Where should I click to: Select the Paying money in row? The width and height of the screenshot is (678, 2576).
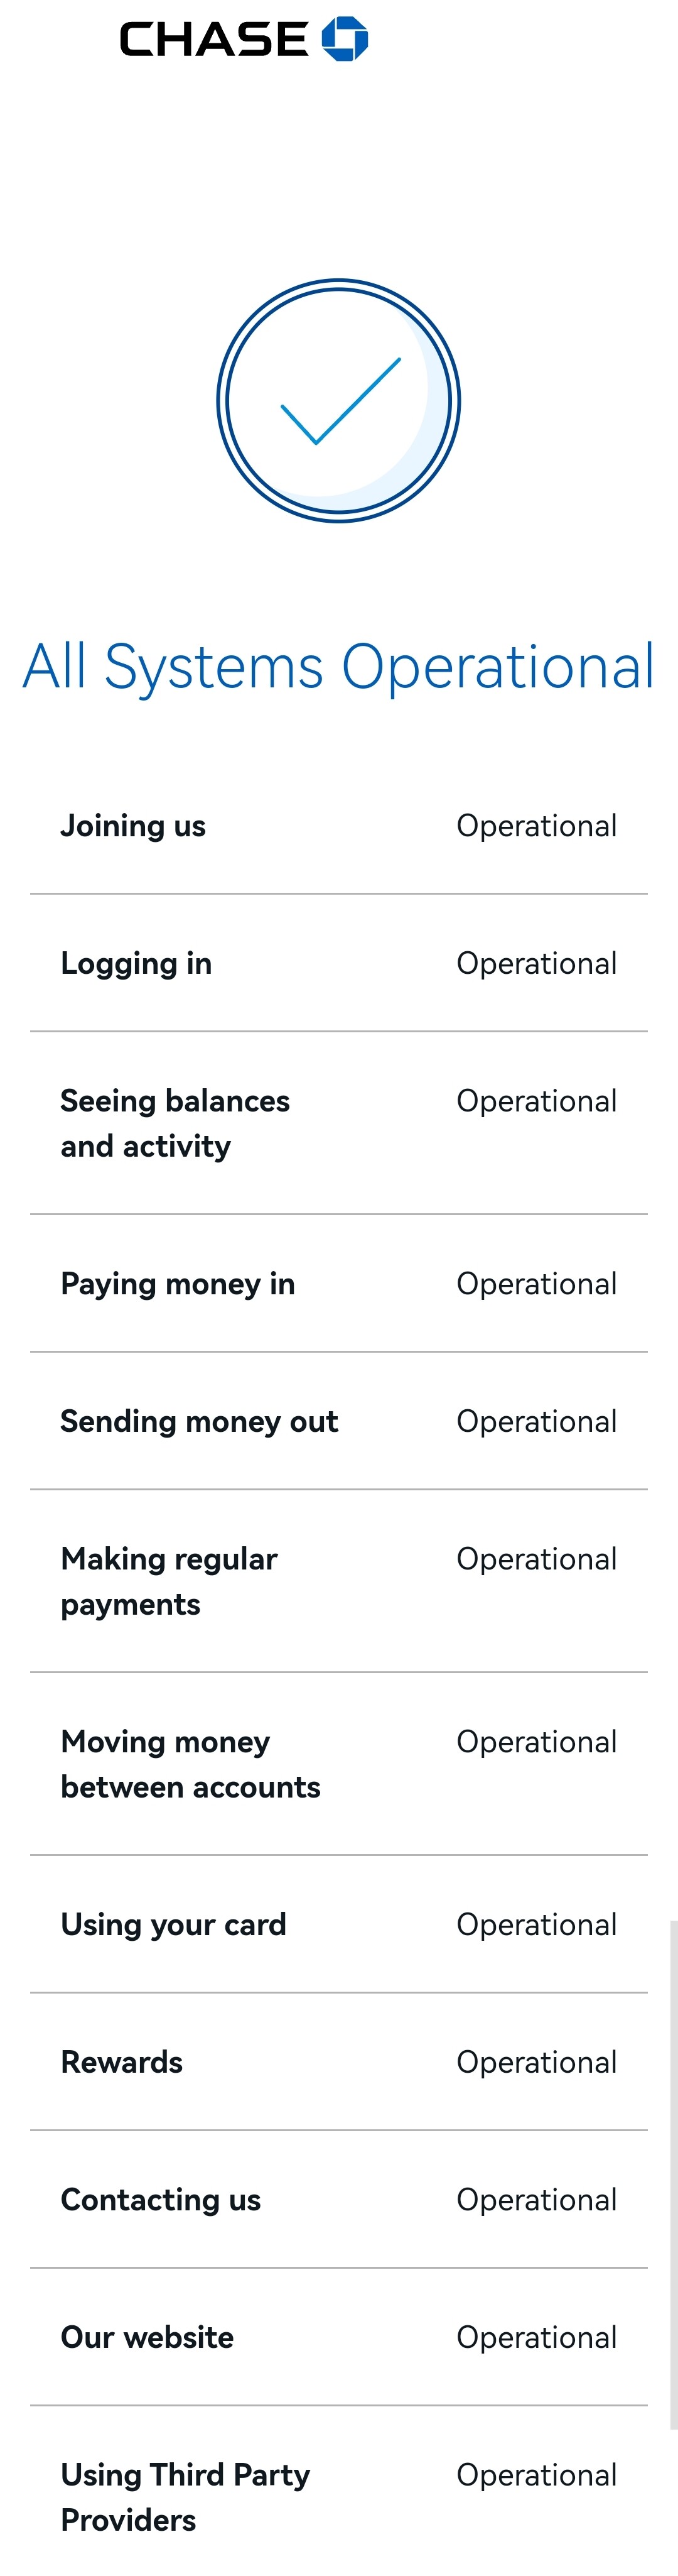[x=338, y=1284]
